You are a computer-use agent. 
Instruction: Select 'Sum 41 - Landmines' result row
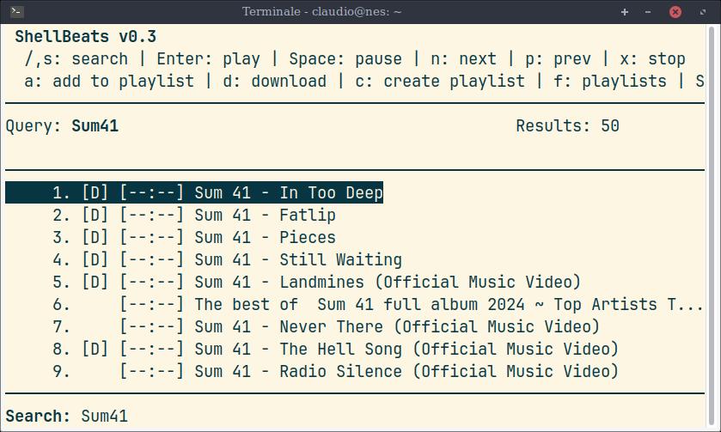click(387, 283)
